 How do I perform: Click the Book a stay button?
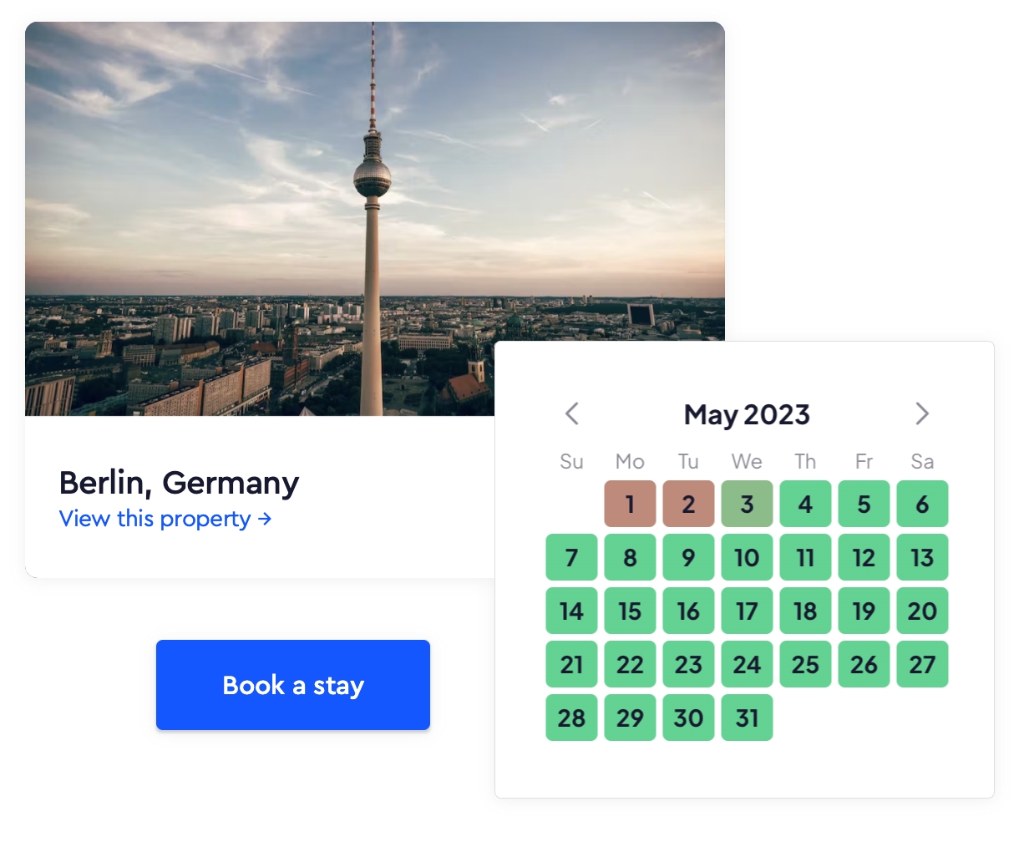[293, 685]
